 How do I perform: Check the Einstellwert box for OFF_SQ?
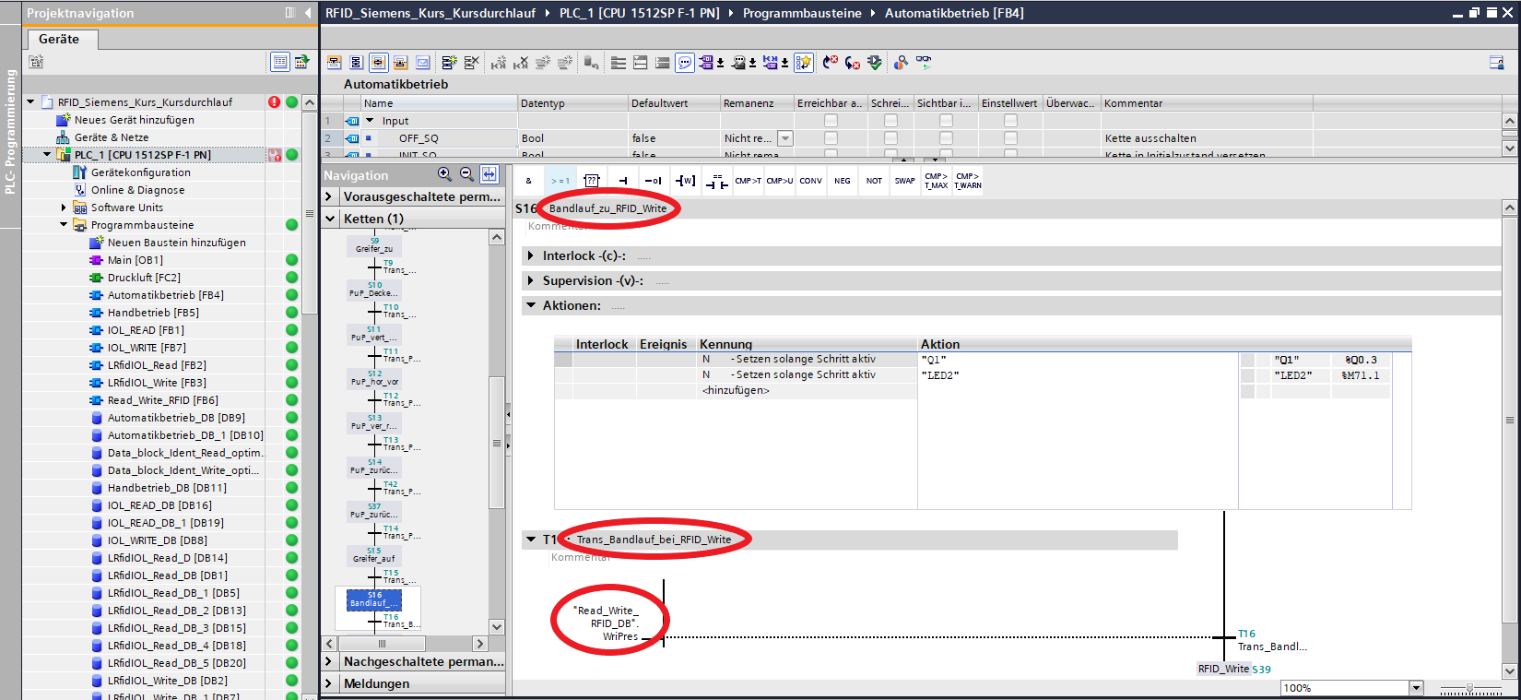pyautogui.click(x=1010, y=138)
